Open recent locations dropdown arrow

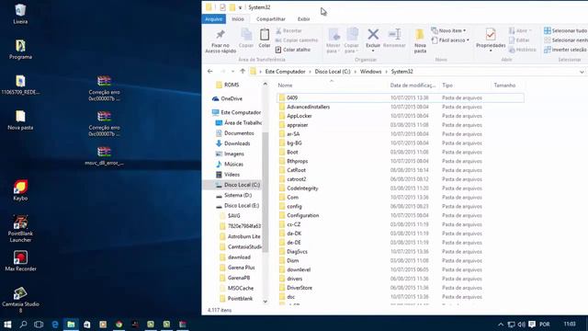point(232,72)
